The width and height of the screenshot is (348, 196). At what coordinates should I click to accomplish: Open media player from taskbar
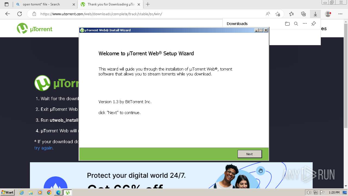coord(40,192)
